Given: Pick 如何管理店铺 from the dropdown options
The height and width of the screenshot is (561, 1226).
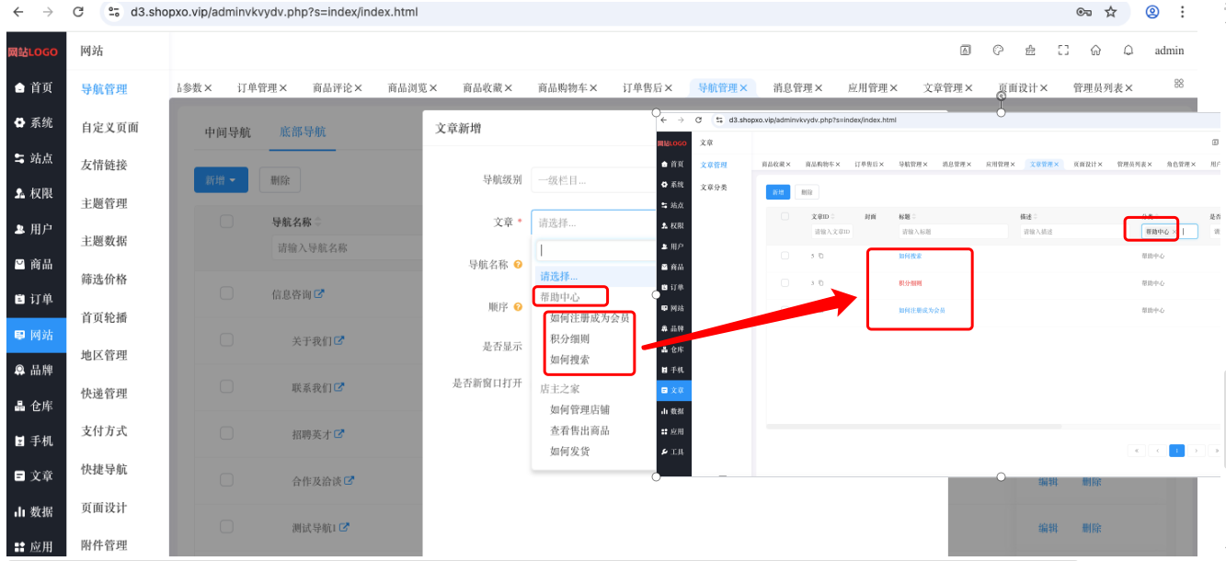Looking at the screenshot, I should (x=579, y=409).
